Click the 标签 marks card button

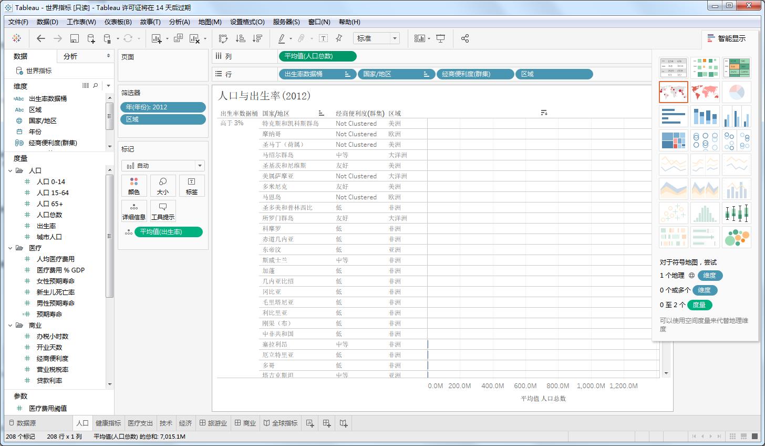click(x=192, y=186)
